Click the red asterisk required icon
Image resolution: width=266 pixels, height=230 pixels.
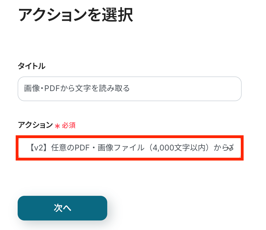click(x=57, y=126)
